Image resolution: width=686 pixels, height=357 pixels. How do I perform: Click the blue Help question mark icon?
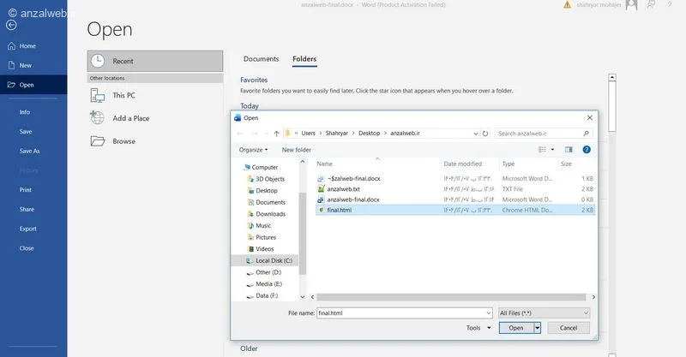(587, 150)
